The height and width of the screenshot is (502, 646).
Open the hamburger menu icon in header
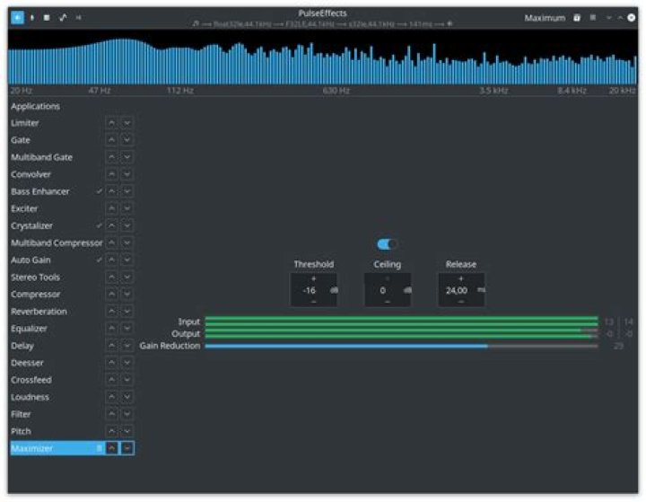tap(593, 18)
